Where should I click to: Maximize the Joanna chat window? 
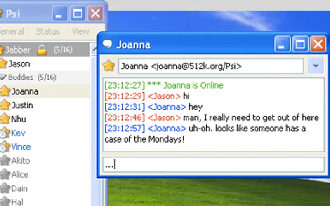(x=300, y=44)
